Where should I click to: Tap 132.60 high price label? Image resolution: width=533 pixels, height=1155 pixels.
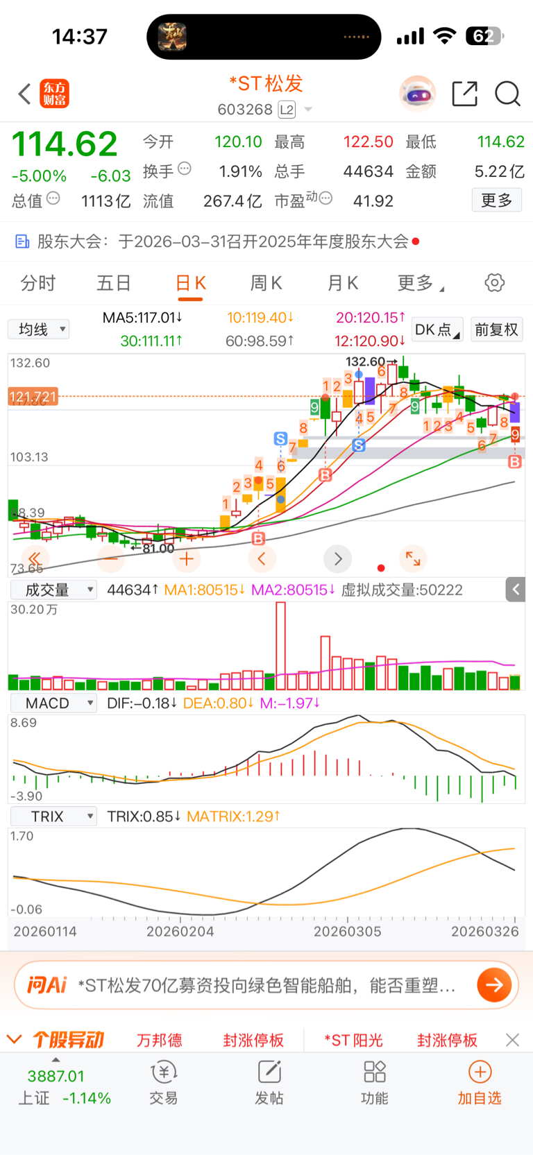(365, 361)
